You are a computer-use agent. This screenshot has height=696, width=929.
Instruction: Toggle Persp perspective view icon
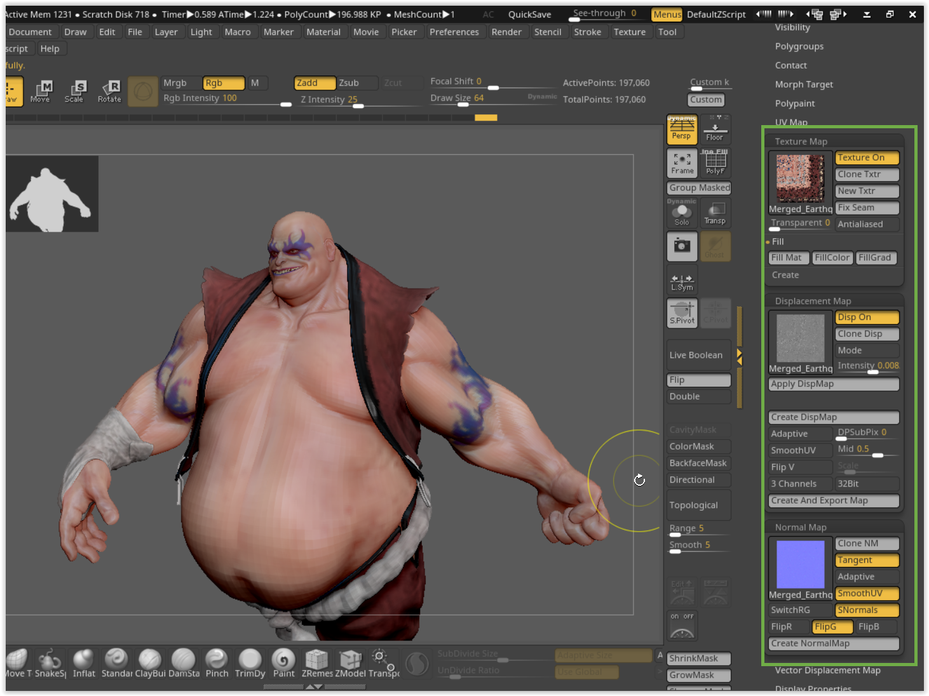click(x=682, y=129)
